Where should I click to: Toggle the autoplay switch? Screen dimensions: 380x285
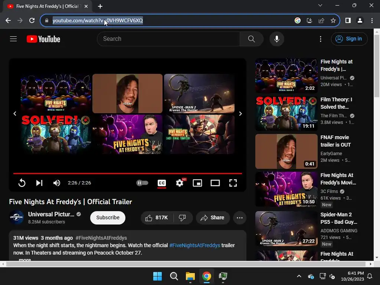click(x=142, y=183)
